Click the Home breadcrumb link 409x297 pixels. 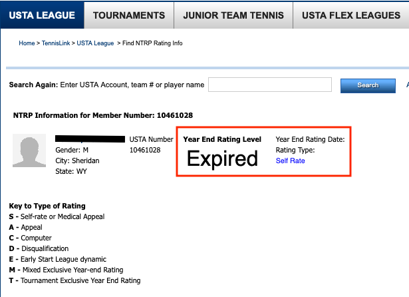pos(27,43)
